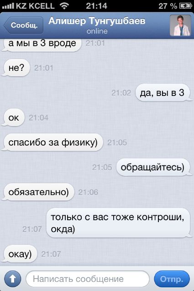The height and width of the screenshot is (291, 194).
Task: Go back using the Сообщ. button
Action: [24, 25]
